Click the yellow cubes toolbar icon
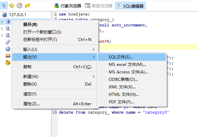 12,6
